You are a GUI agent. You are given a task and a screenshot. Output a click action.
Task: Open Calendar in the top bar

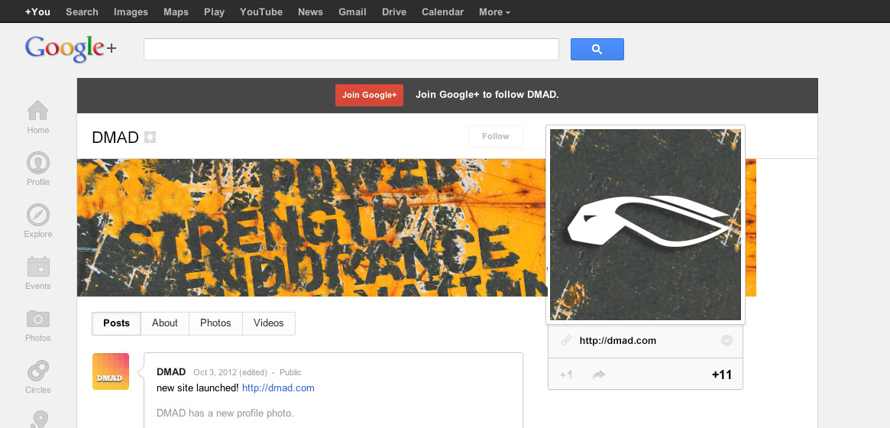[443, 12]
